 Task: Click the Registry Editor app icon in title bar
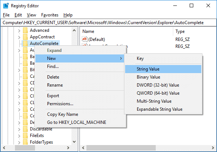[6, 6]
